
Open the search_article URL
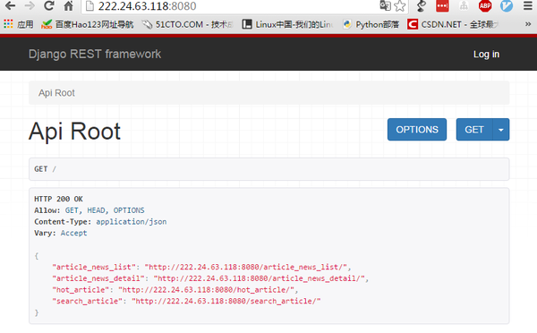click(226, 301)
